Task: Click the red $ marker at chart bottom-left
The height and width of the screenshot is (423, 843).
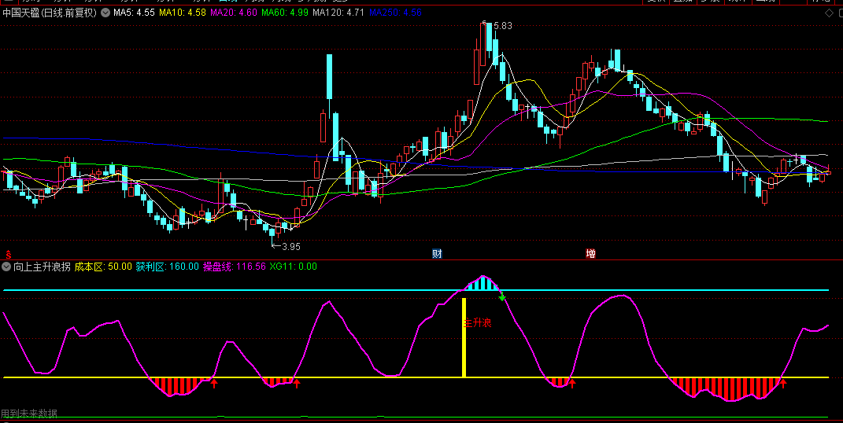Action: tap(8, 254)
